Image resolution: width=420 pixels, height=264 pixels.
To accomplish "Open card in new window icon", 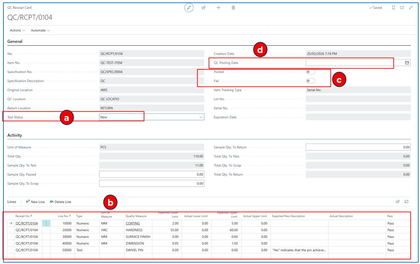I will click(x=402, y=7).
